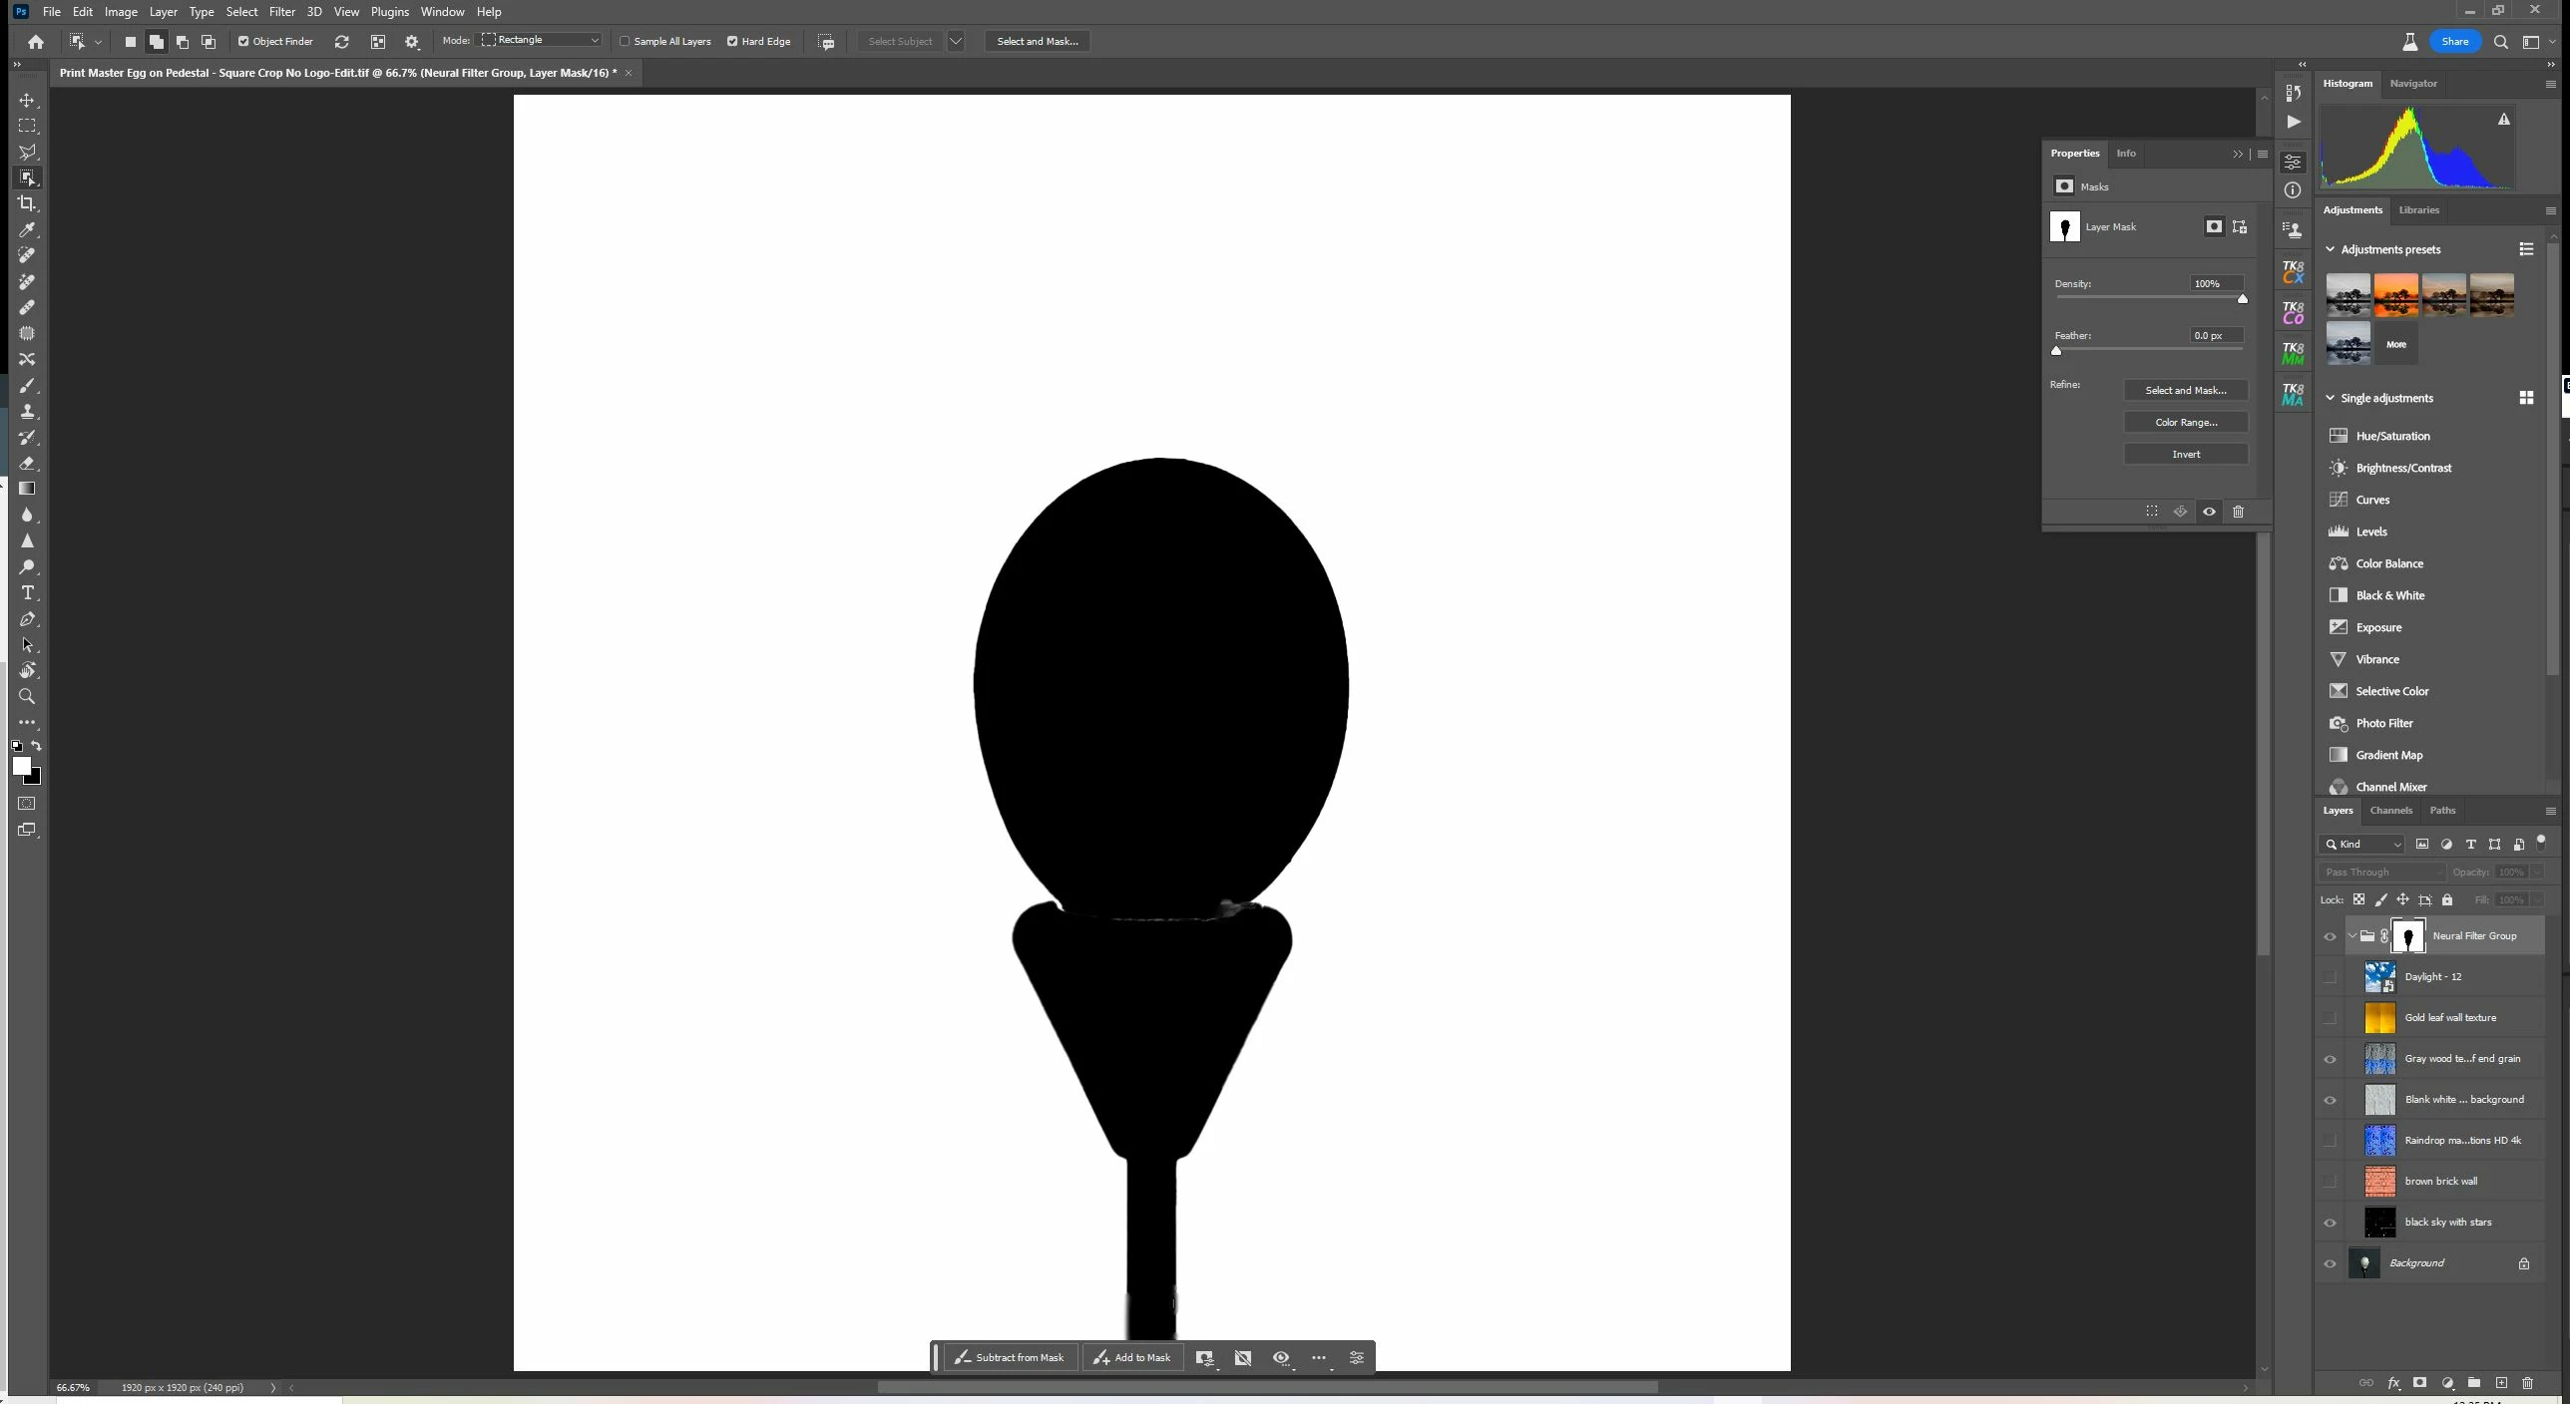Click the delete mask trash icon
The image size is (2570, 1404).
pyautogui.click(x=2238, y=512)
